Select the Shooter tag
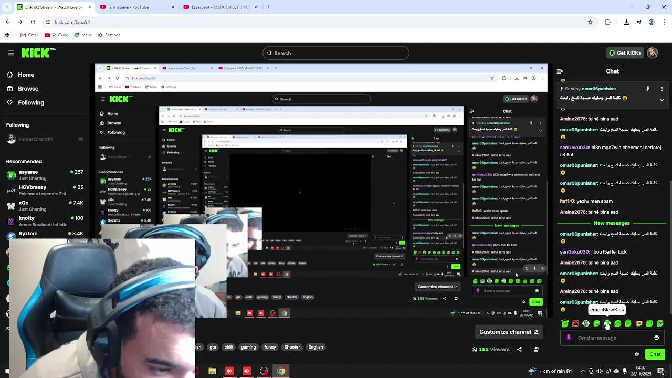672x378 pixels. coord(292,347)
